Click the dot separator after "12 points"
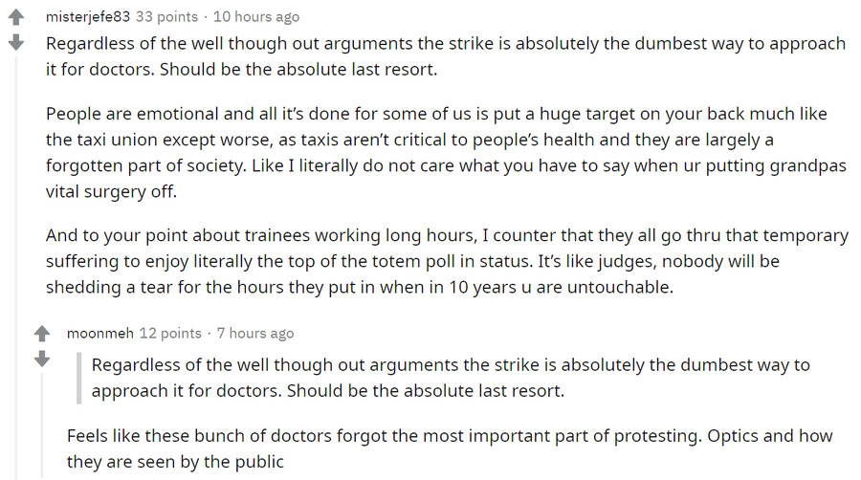The image size is (861, 480). [210, 333]
